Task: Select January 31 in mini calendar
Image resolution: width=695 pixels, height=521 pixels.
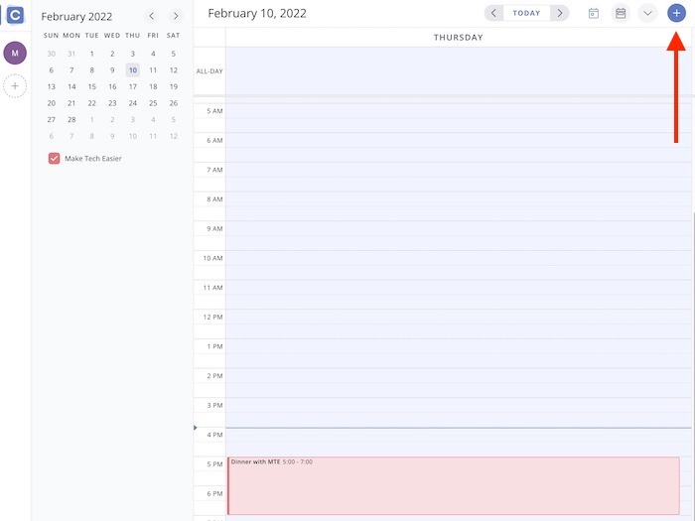Action: point(71,54)
